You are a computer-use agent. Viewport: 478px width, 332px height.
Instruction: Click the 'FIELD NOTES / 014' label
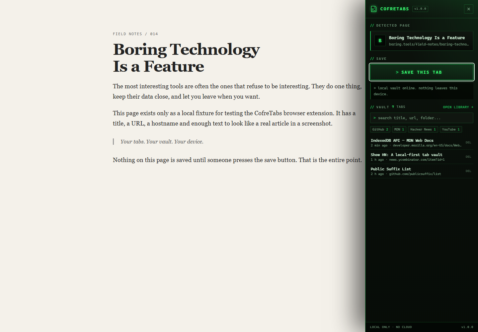coord(135,34)
